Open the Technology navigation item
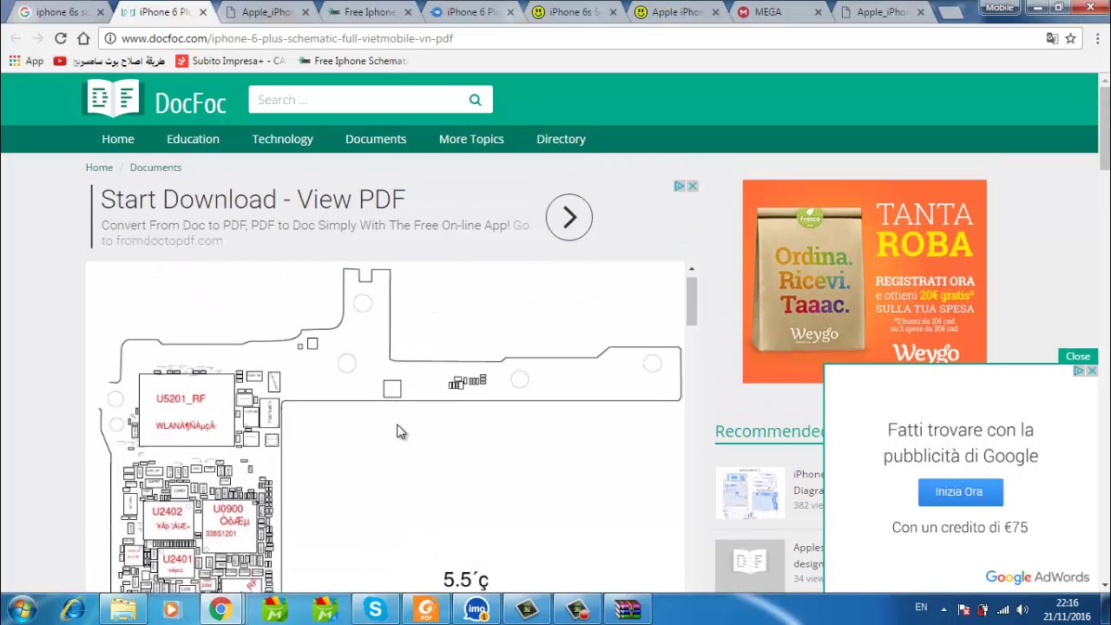1111x625 pixels. (282, 139)
